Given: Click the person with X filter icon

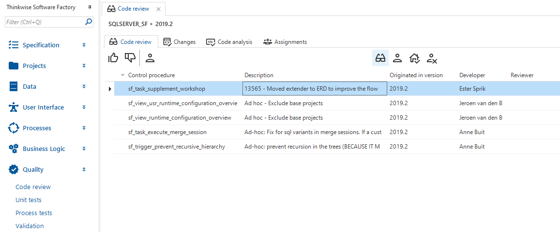Looking at the screenshot, I should 432,58.
